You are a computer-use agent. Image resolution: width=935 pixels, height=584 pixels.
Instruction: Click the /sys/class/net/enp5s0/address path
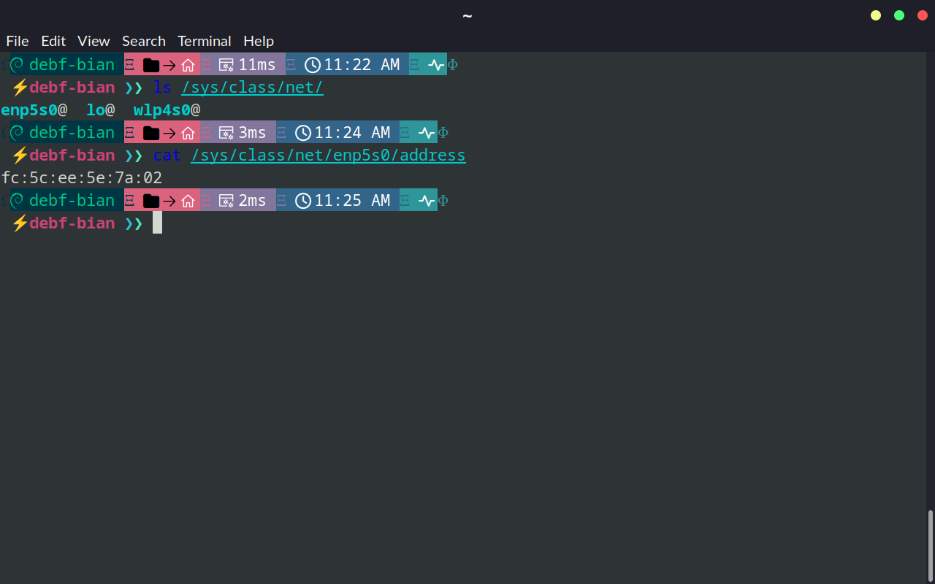click(x=328, y=155)
